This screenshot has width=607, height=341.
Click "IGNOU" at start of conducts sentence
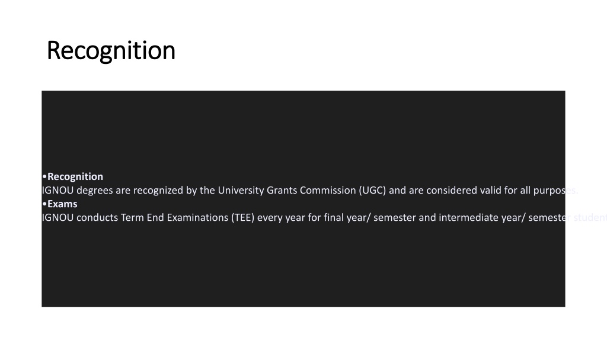[57, 217]
